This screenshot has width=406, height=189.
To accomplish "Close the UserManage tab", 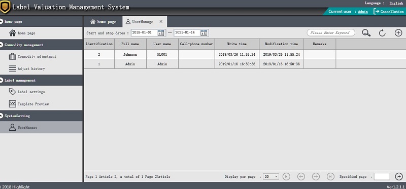I will click(x=161, y=22).
